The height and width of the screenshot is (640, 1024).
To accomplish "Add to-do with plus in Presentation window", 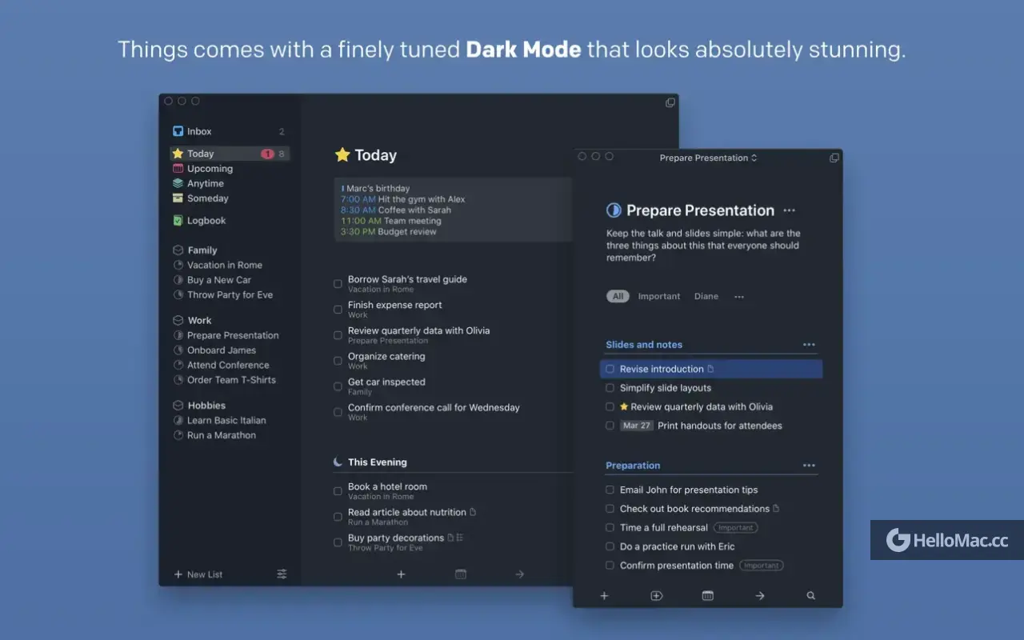I will tap(605, 596).
